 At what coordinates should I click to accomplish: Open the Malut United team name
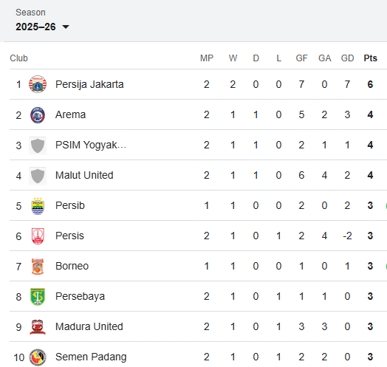(84, 175)
